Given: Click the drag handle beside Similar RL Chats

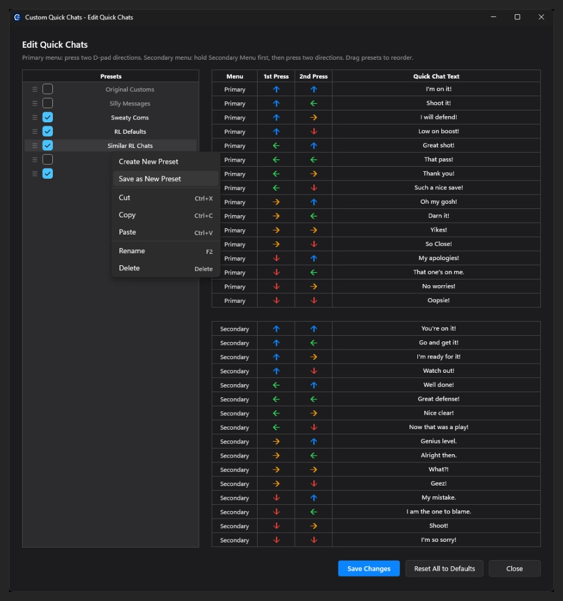Looking at the screenshot, I should coord(35,146).
